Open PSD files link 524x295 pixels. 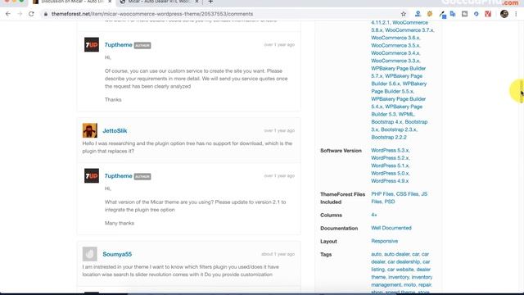pos(390,202)
